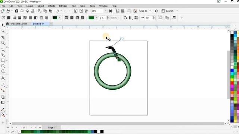This screenshot has height=134, width=239.
Task: Expand the Launch dropdown arrow
Action: [x=177, y=11]
